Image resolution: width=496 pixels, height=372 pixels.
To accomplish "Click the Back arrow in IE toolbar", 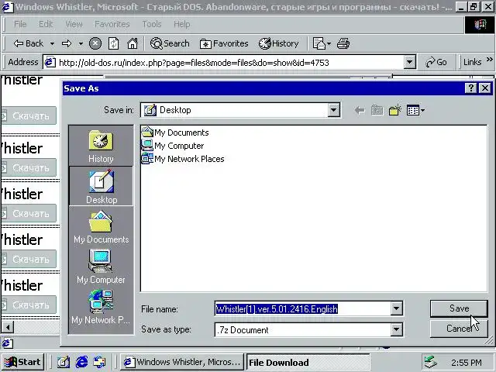I will 28,43.
